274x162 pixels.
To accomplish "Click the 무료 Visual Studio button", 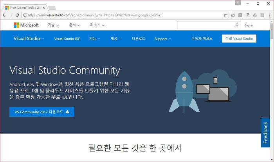I will click(x=239, y=39).
